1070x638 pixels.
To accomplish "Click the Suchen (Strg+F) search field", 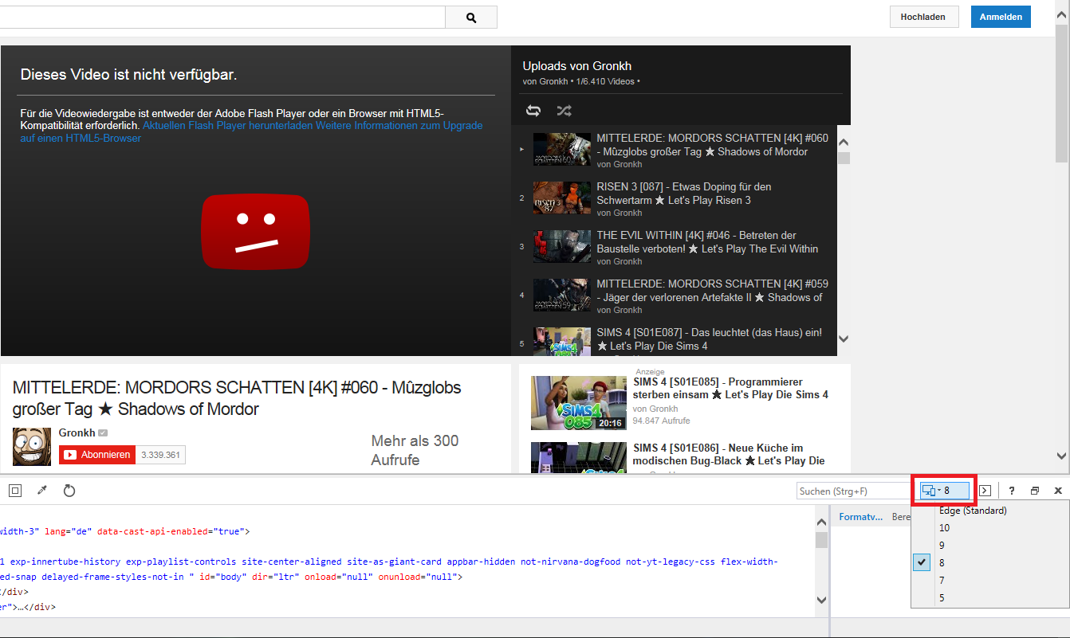I will [x=853, y=491].
